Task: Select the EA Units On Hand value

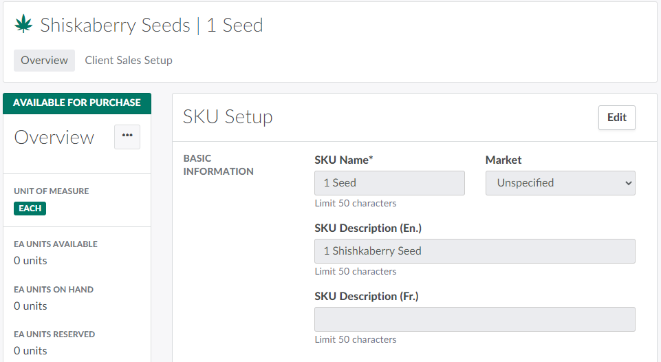Action: [x=30, y=306]
